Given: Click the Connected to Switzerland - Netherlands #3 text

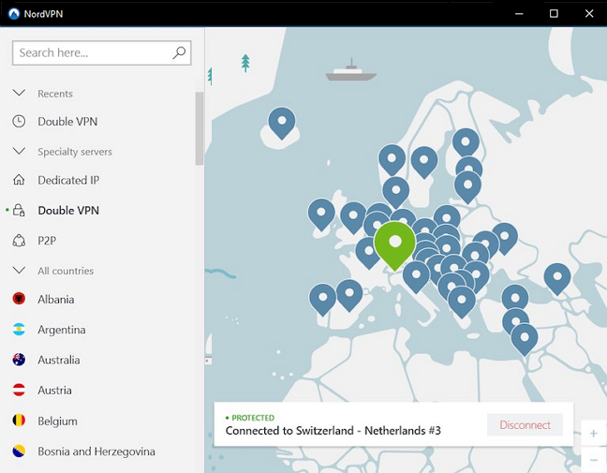Looking at the screenshot, I should click(x=333, y=431).
